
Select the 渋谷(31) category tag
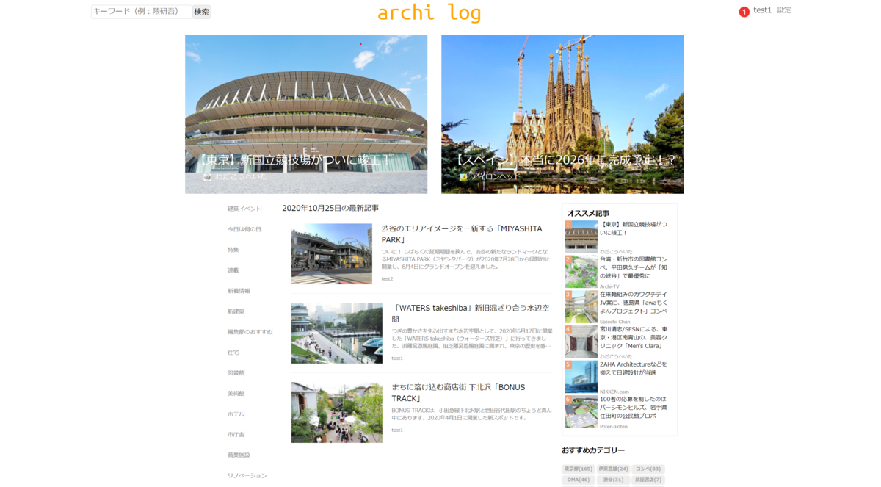[x=613, y=480]
